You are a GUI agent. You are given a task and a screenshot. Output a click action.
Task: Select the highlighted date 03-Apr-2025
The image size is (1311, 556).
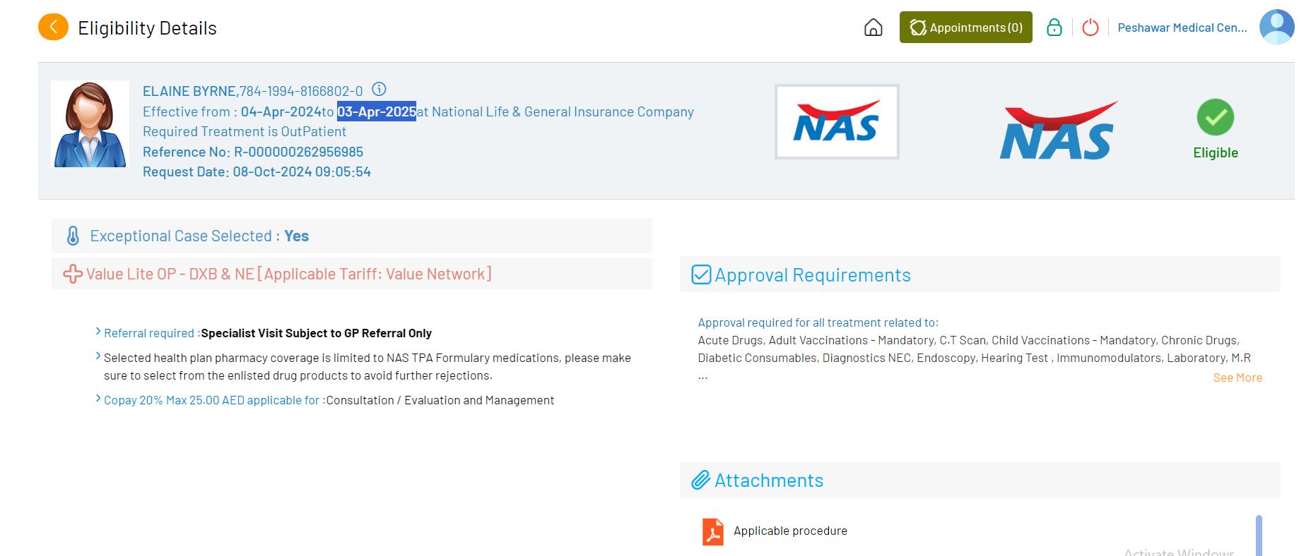click(377, 111)
